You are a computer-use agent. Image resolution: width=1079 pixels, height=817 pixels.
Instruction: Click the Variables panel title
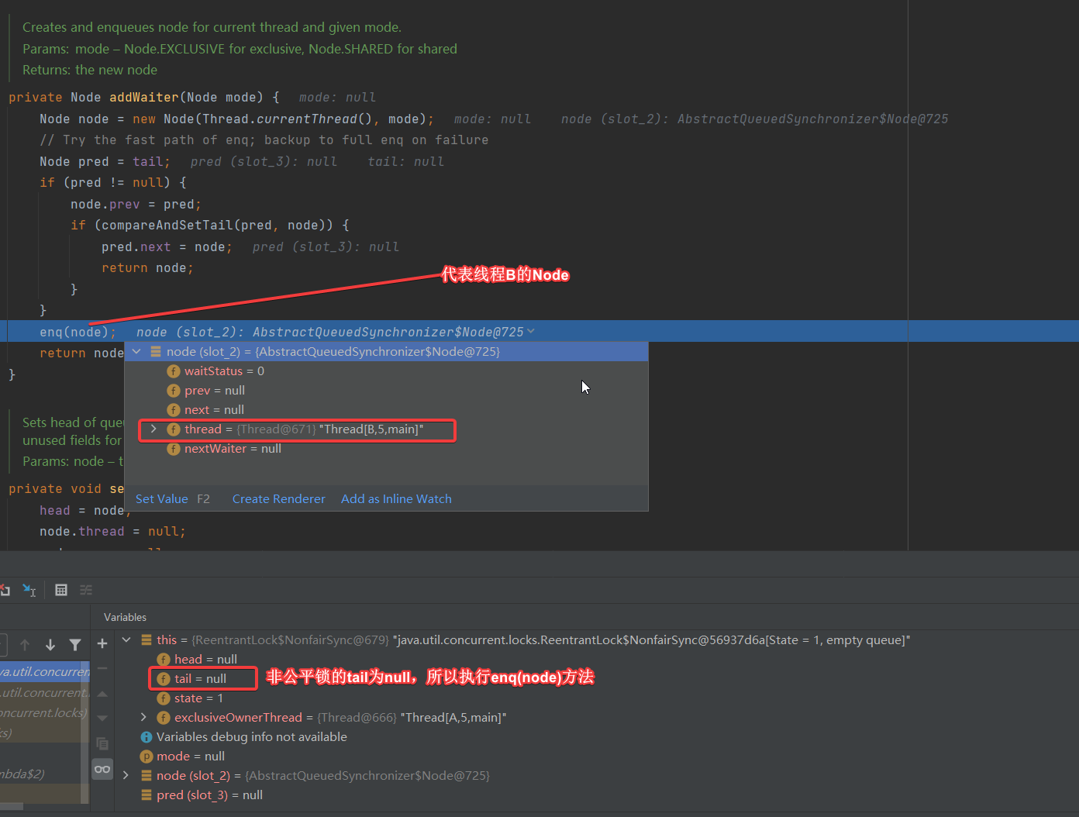point(125,617)
